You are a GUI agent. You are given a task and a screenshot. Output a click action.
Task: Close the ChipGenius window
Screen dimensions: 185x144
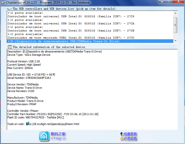tap(178, 2)
